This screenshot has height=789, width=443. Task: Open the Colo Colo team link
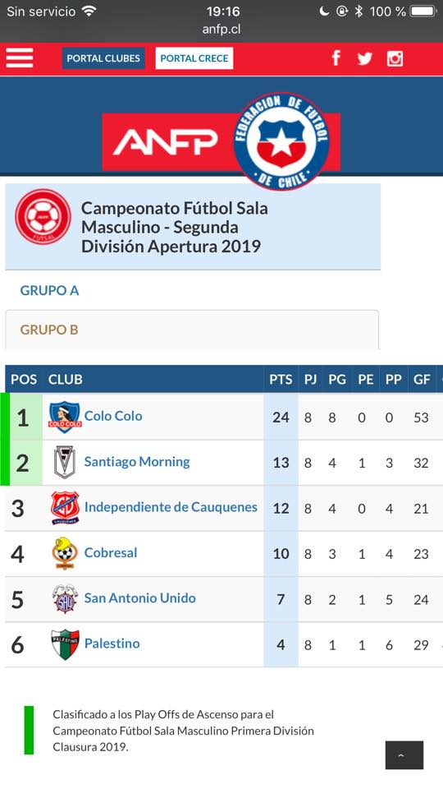tap(113, 416)
